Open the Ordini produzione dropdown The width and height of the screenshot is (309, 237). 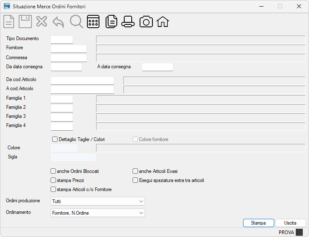pyautogui.click(x=98, y=201)
